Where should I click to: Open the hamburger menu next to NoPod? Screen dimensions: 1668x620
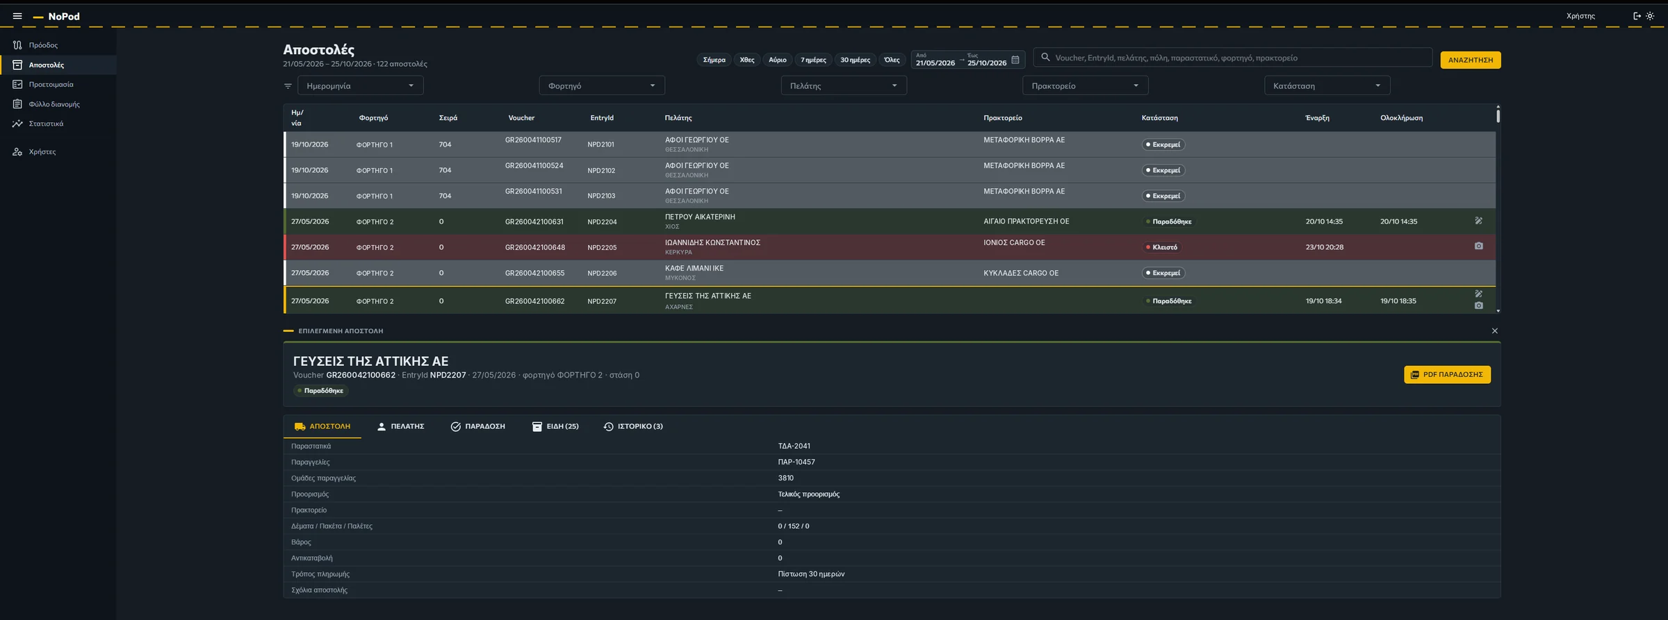pos(17,16)
